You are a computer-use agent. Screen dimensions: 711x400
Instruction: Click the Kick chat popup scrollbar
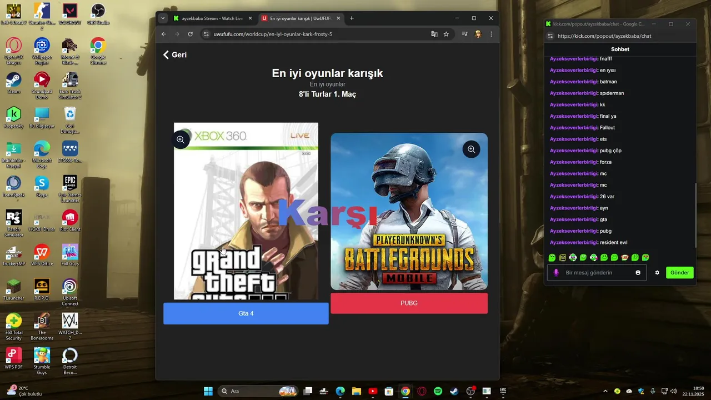695,217
